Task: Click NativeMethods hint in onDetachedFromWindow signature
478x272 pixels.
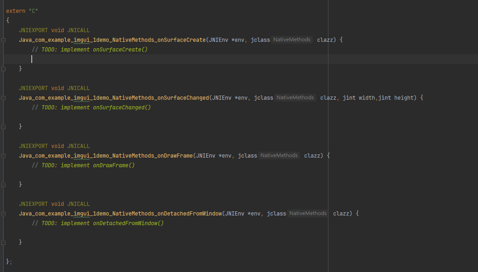Action: pos(308,214)
